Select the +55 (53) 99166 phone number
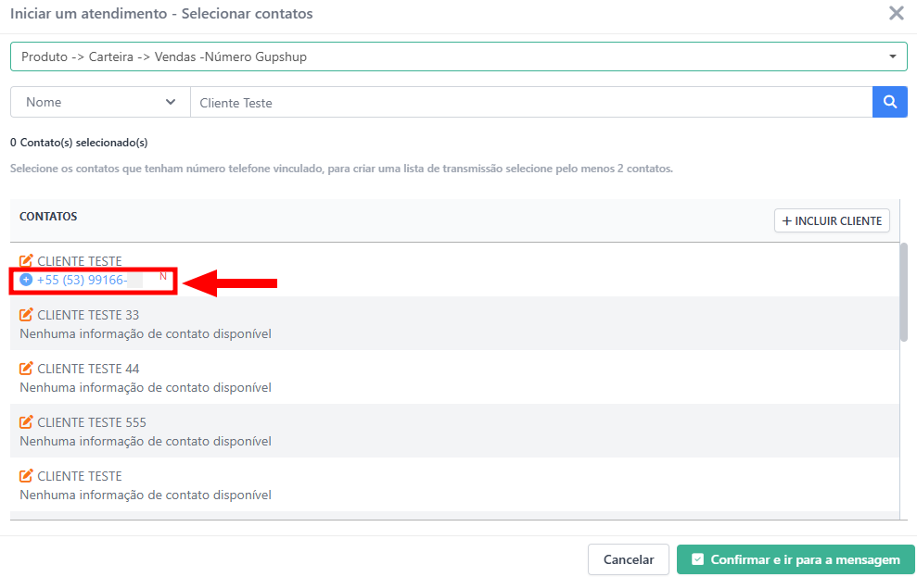This screenshot has width=917, height=577. coord(83,280)
